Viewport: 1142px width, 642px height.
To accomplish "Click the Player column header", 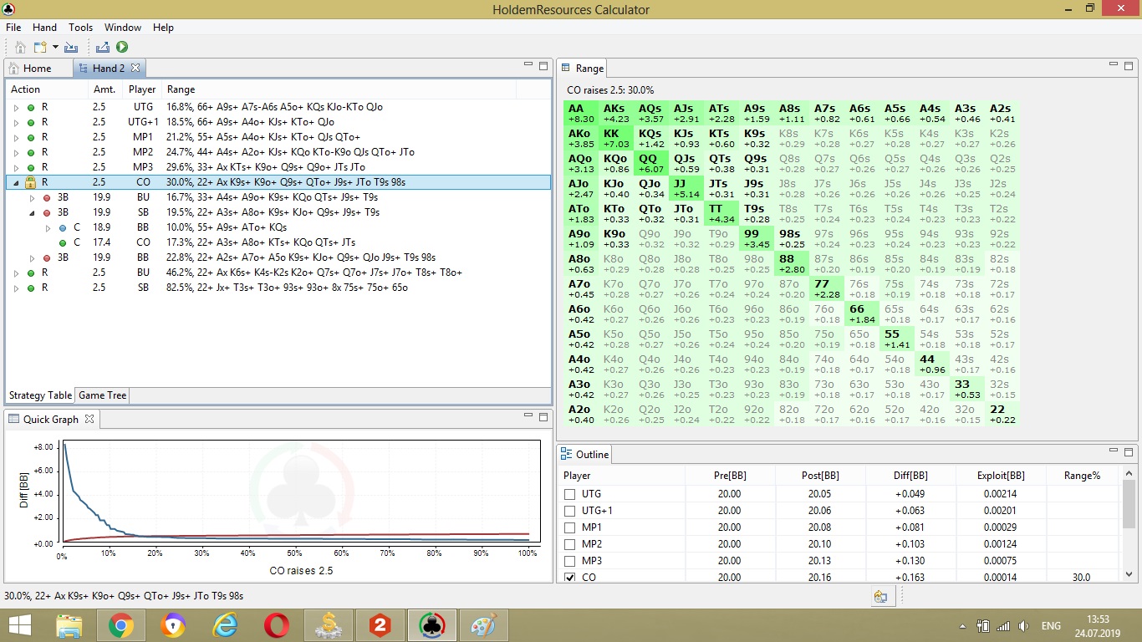I will 142,89.
